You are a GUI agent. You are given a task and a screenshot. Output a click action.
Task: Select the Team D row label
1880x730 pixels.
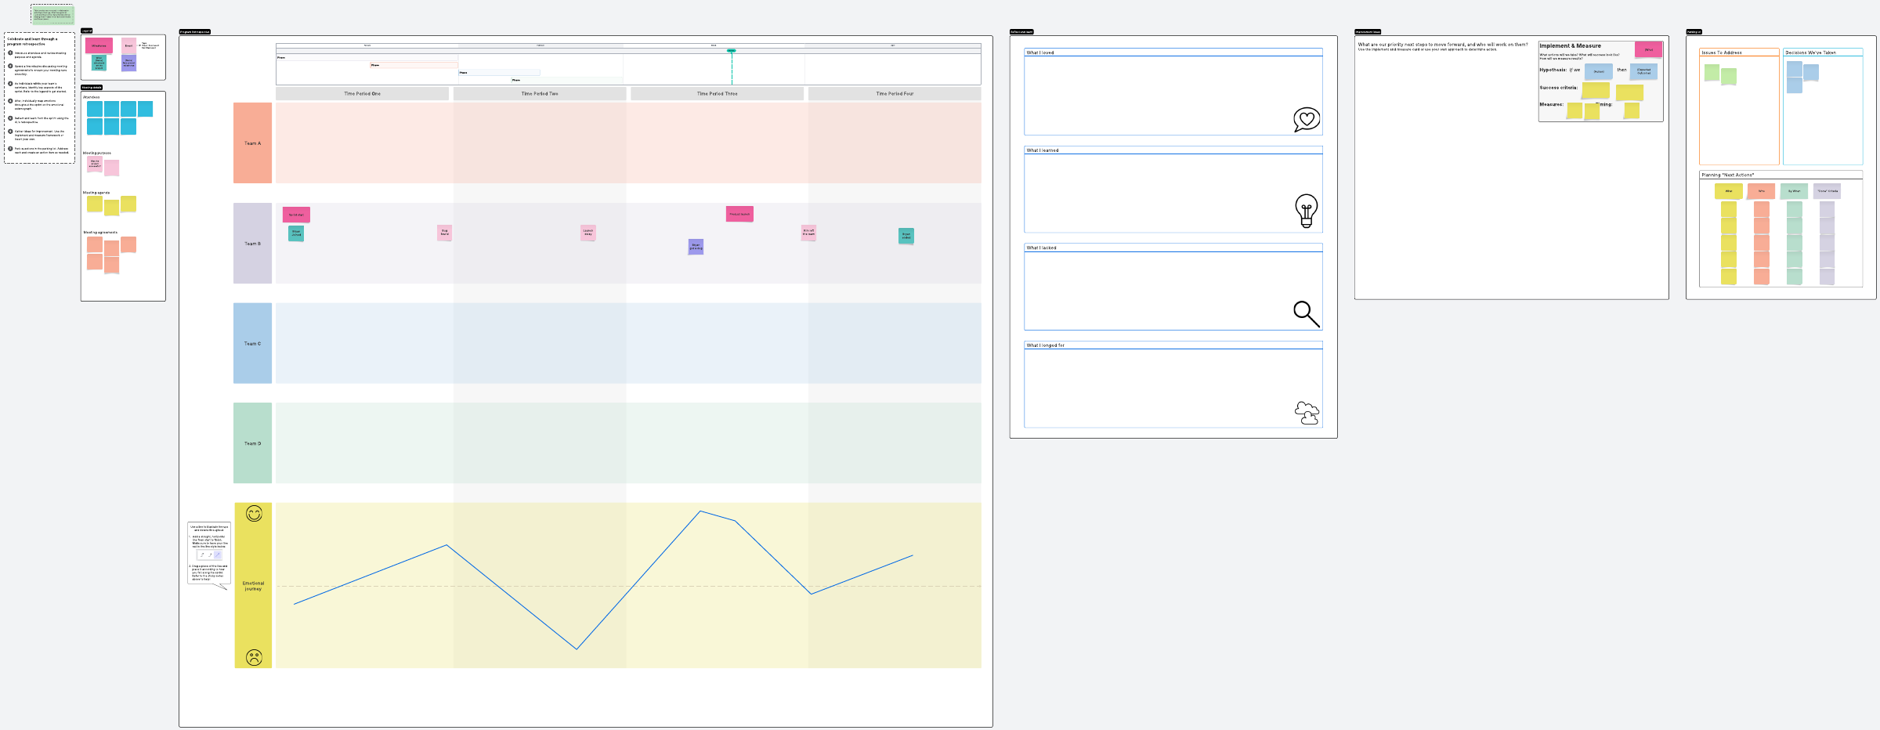tap(252, 443)
